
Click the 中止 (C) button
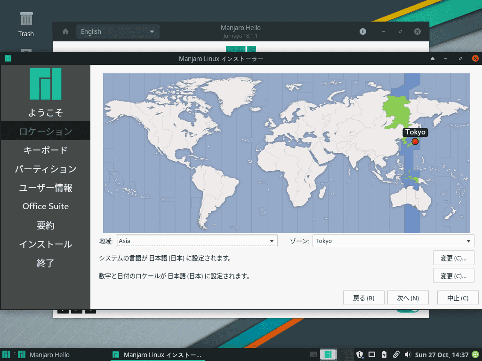tap(458, 298)
